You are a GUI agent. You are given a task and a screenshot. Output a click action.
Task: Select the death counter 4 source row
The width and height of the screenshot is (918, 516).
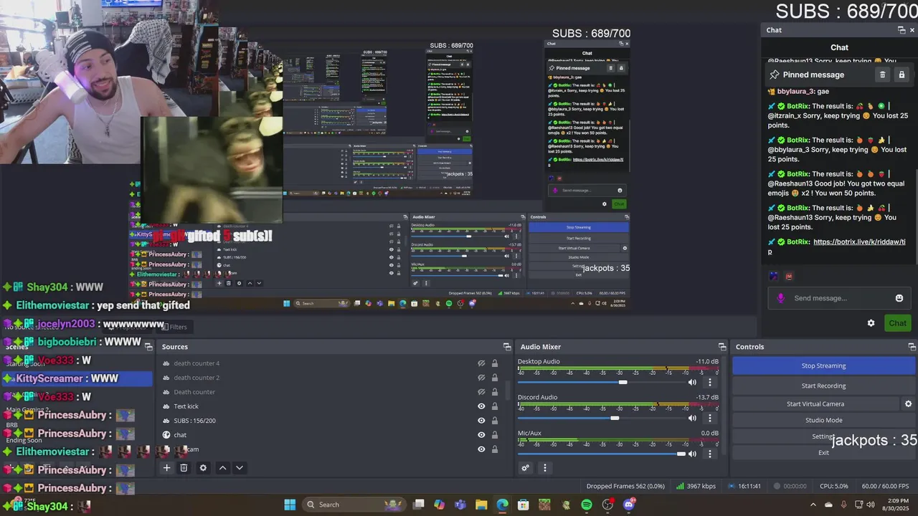330,363
